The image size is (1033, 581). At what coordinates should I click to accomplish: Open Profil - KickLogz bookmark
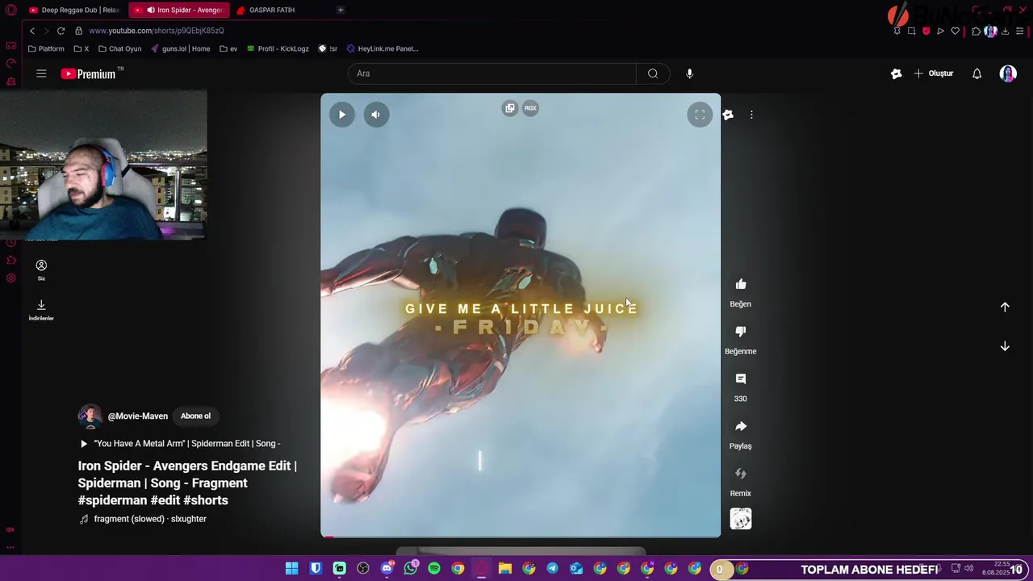(x=278, y=48)
